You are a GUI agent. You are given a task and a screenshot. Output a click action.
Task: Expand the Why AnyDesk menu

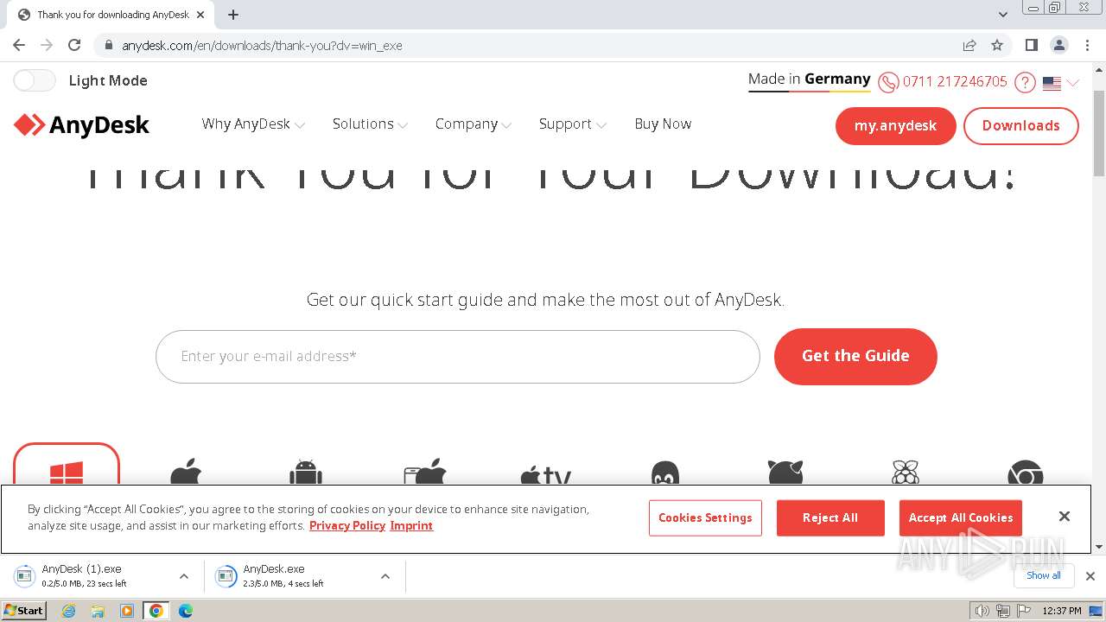tap(253, 124)
